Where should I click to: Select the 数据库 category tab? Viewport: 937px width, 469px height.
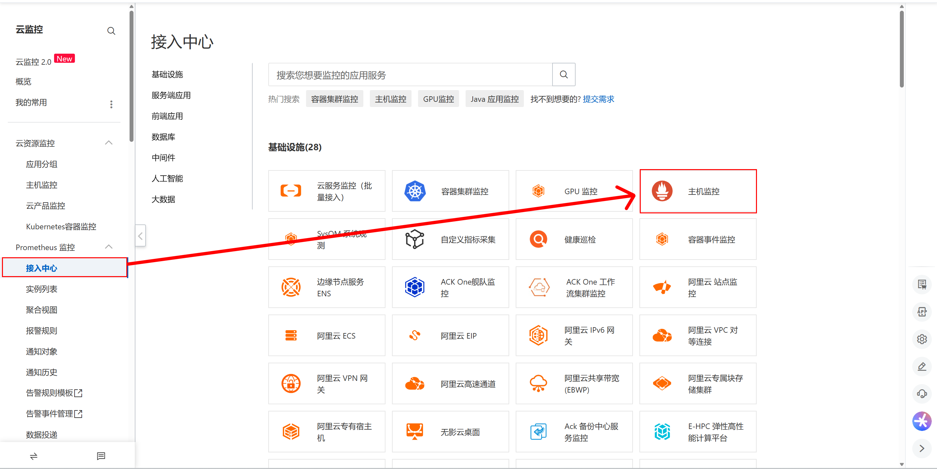[163, 137]
